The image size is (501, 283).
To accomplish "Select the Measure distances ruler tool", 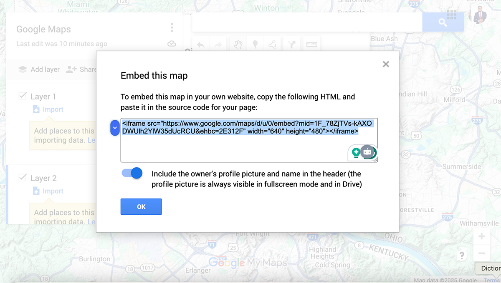I will (x=311, y=45).
